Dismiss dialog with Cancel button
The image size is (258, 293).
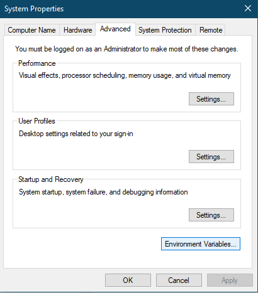pos(179,280)
